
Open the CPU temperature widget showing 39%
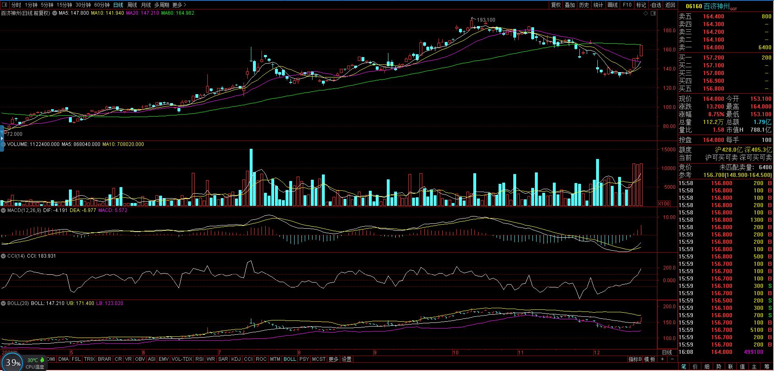13,362
